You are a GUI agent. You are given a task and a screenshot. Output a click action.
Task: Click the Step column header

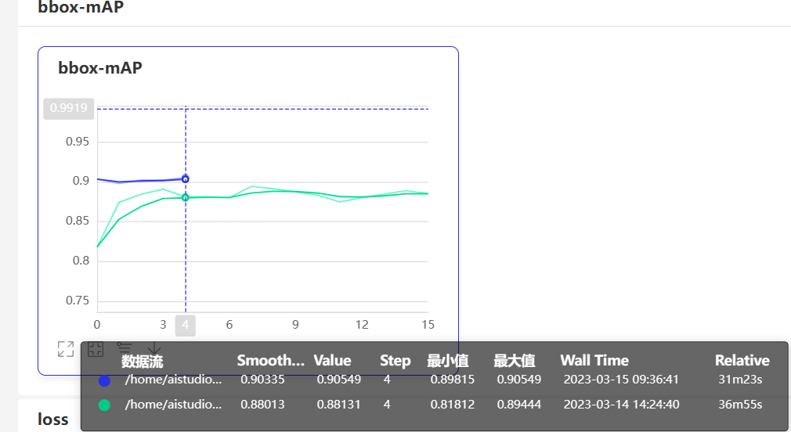(395, 361)
